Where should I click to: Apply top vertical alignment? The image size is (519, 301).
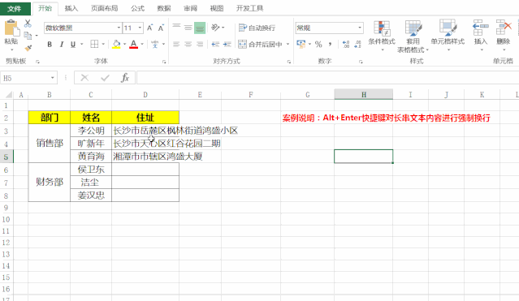point(176,28)
